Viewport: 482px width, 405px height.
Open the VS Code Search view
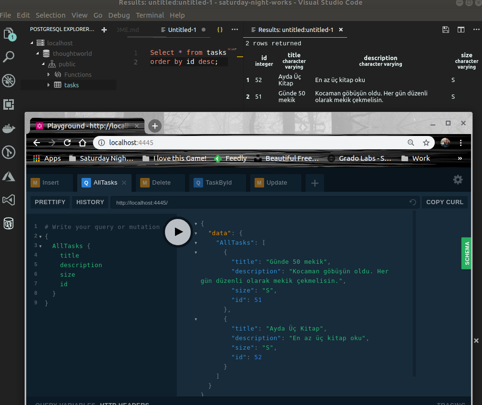pos(9,57)
